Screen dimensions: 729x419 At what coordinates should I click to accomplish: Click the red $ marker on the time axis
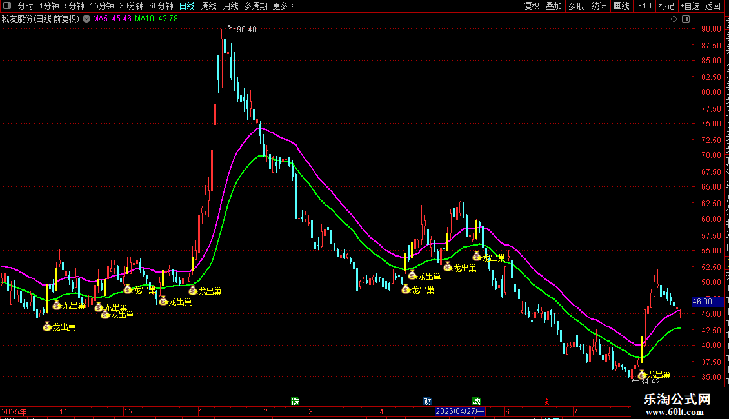coord(547,402)
